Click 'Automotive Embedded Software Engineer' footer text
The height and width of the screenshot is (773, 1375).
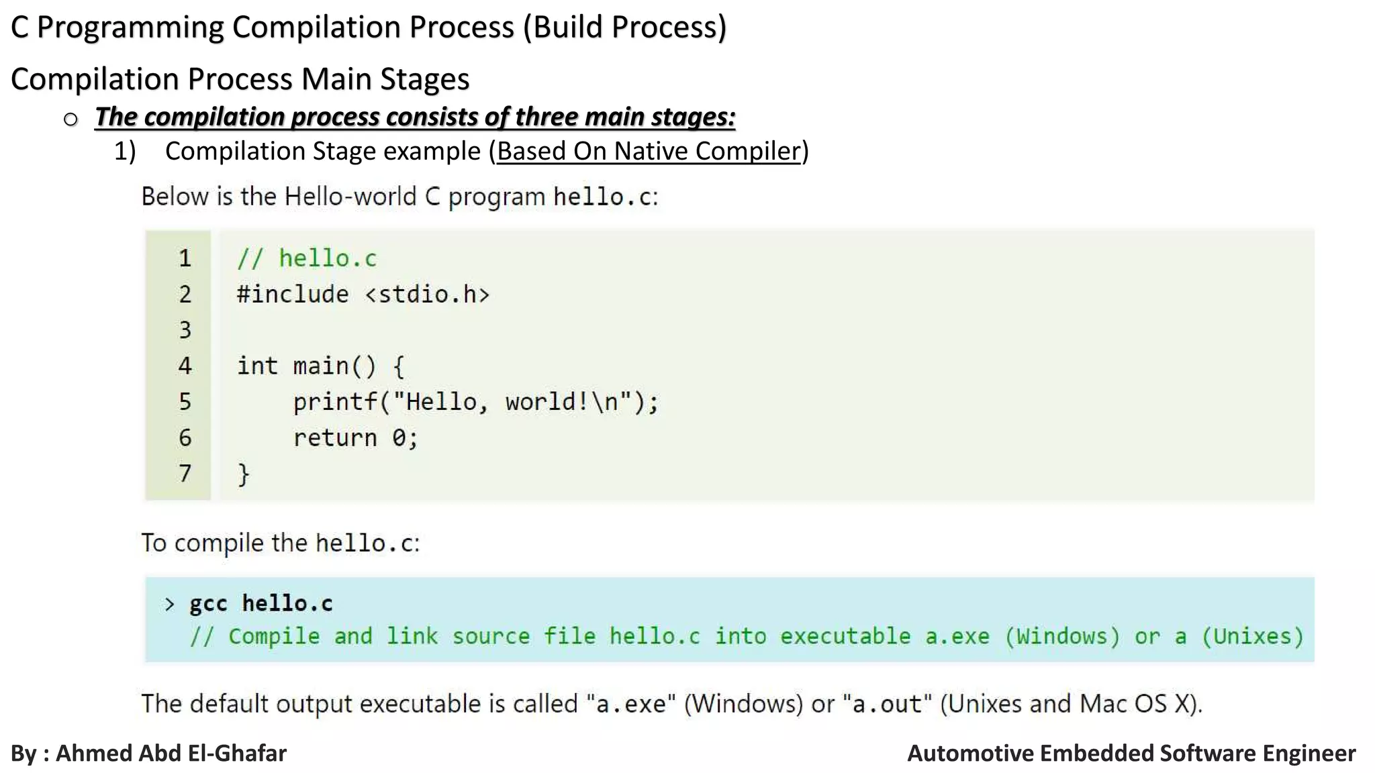(1131, 753)
